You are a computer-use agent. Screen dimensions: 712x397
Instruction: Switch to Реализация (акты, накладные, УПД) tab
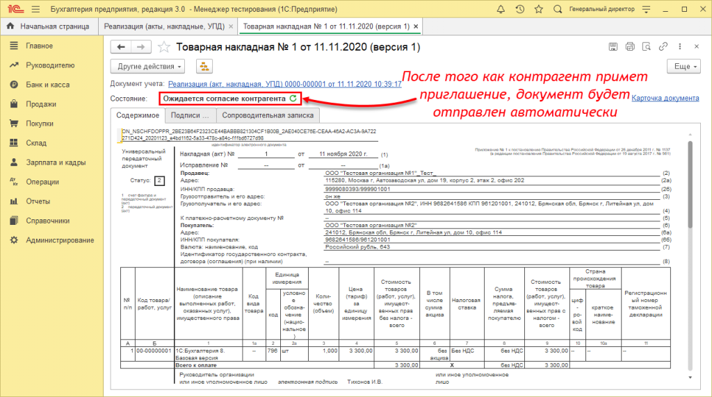(x=164, y=26)
